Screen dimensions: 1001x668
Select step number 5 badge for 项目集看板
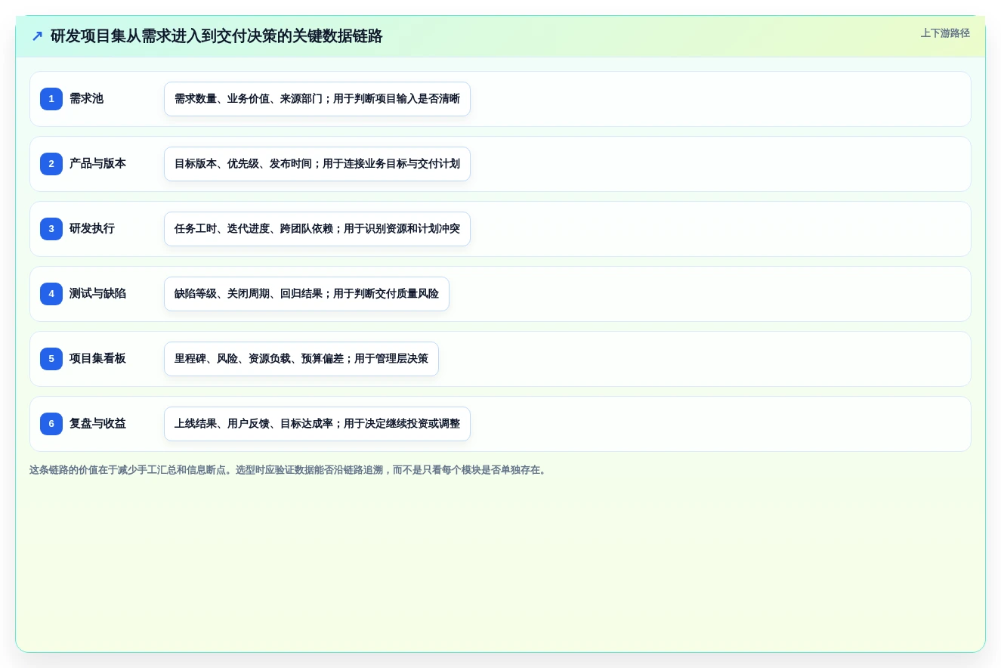pos(51,359)
